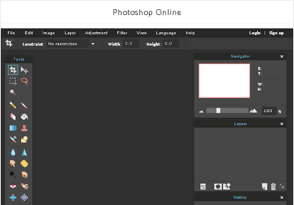Select the Spot Heal bandage tool

pyautogui.click(x=24, y=186)
